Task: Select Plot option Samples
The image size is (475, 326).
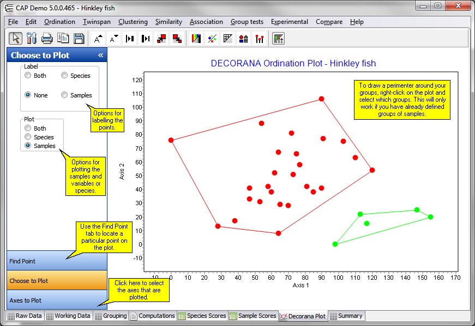Action: (40, 146)
